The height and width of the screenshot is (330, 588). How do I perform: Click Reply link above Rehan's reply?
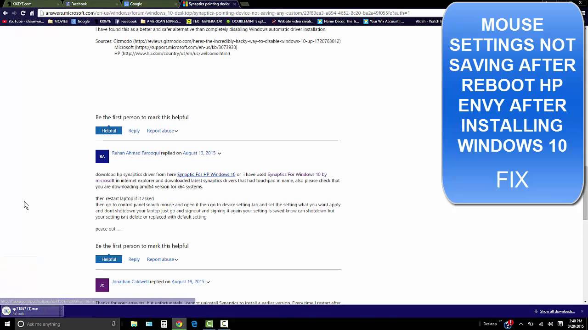(134, 131)
